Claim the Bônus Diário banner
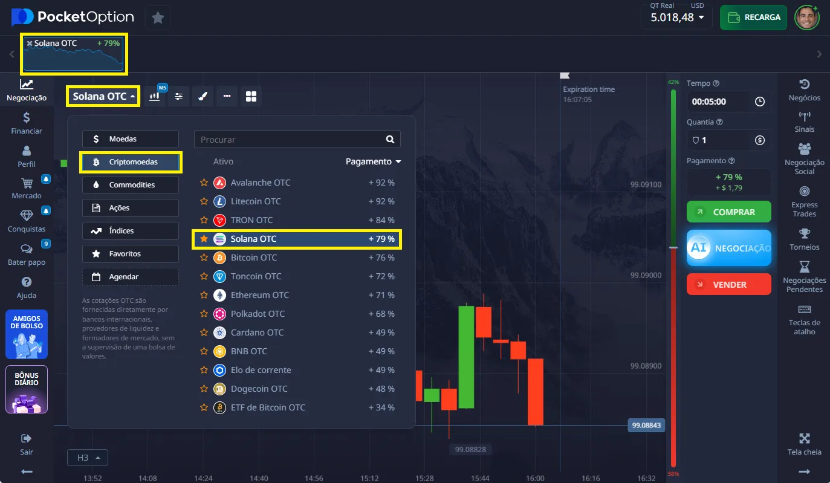The height and width of the screenshot is (483, 830). [27, 390]
